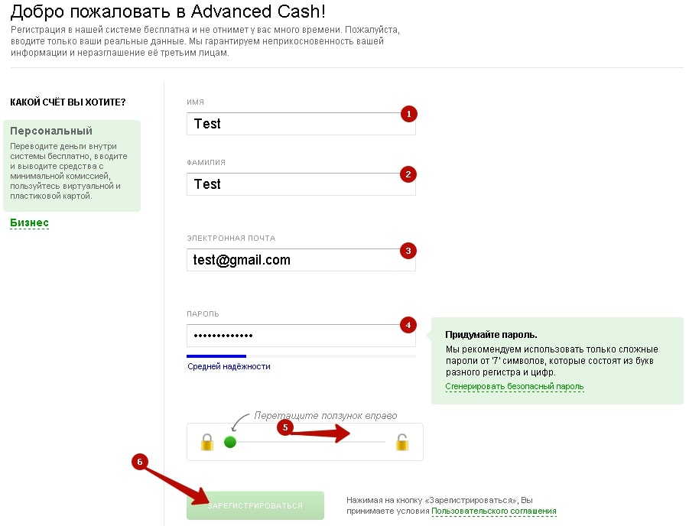The height and width of the screenshot is (526, 689).
Task: Select the Персональный account type
Action: [x=72, y=166]
